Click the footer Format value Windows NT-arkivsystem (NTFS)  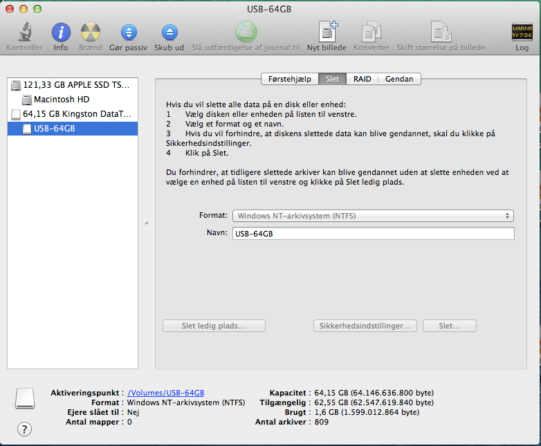tap(186, 402)
